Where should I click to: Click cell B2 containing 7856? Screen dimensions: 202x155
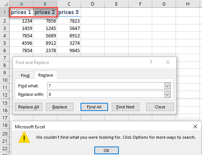tap(45, 21)
